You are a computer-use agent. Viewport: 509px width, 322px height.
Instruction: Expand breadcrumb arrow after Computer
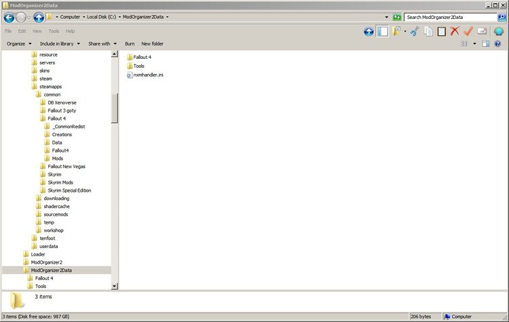[83, 17]
